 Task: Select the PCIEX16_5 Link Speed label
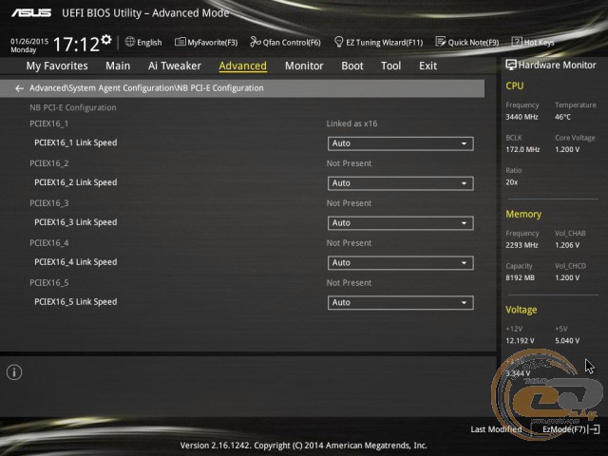pyautogui.click(x=76, y=302)
